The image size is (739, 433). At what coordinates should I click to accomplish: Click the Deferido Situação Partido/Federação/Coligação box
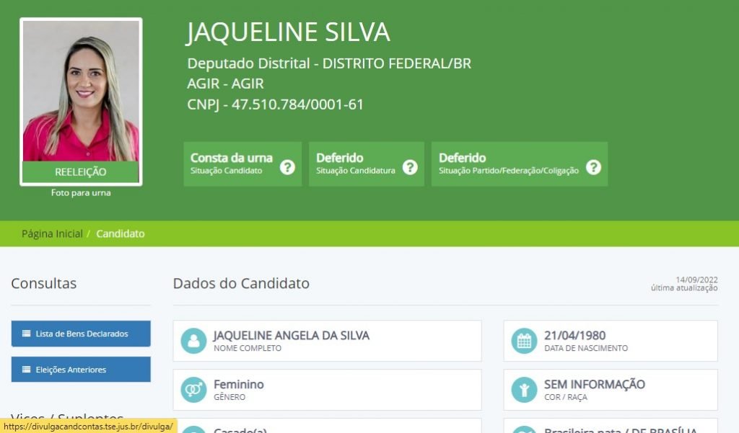(520, 164)
